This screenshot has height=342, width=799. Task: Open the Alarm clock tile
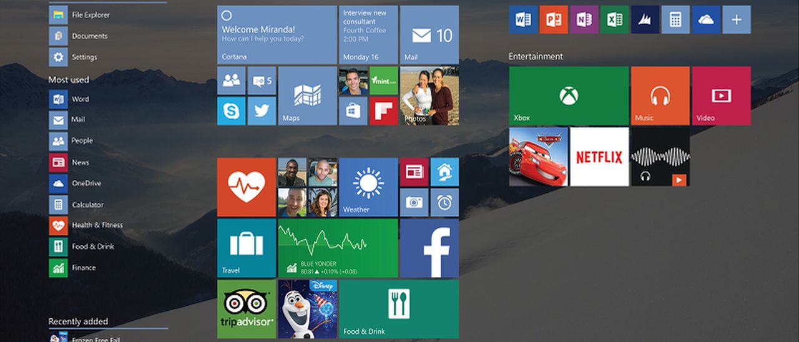click(x=444, y=202)
